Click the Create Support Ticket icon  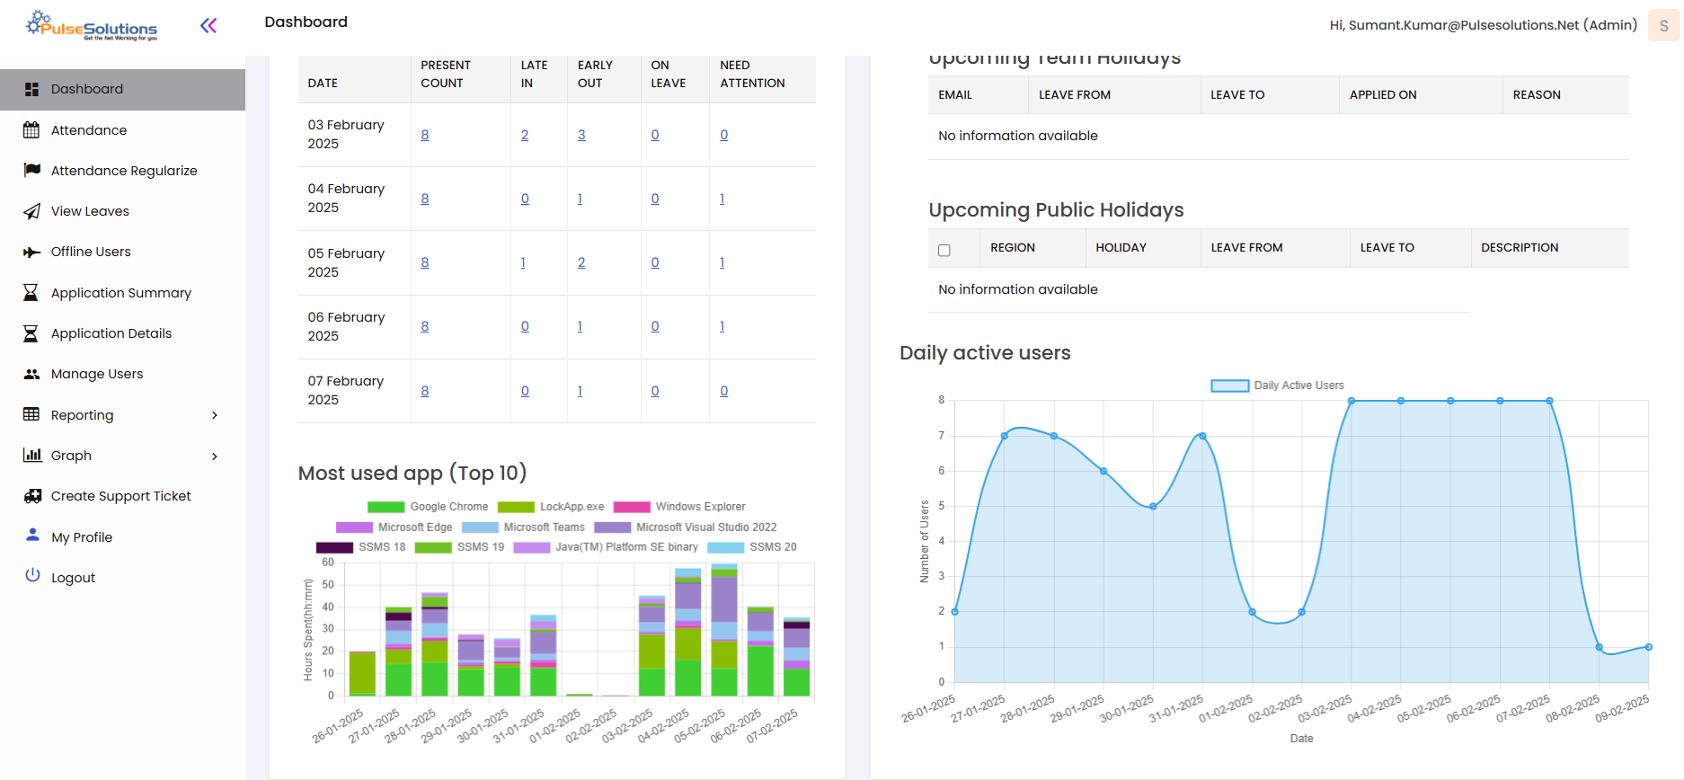click(32, 496)
